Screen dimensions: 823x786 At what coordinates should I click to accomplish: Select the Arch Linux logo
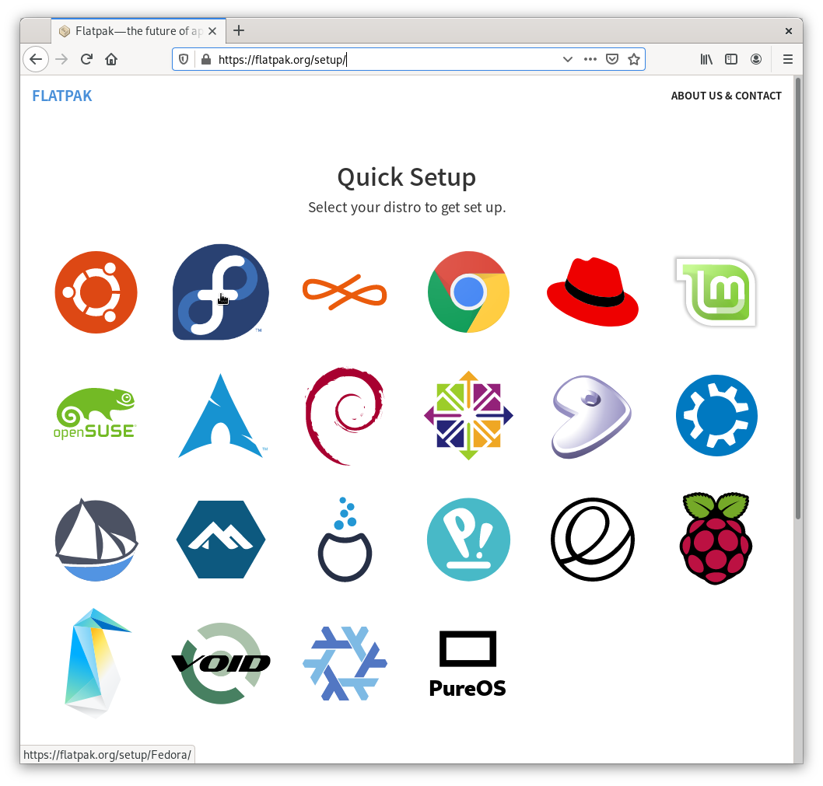[222, 416]
